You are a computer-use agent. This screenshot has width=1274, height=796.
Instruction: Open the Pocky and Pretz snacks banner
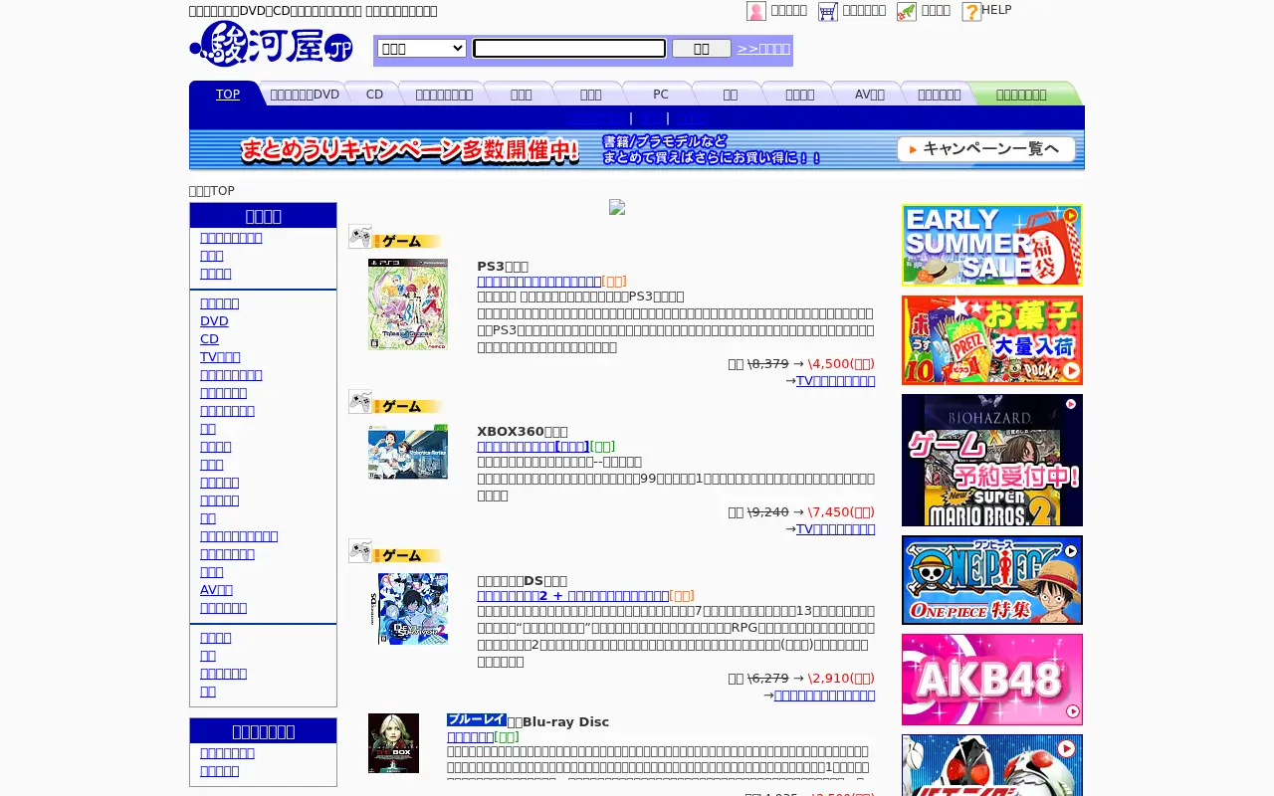tap(992, 340)
